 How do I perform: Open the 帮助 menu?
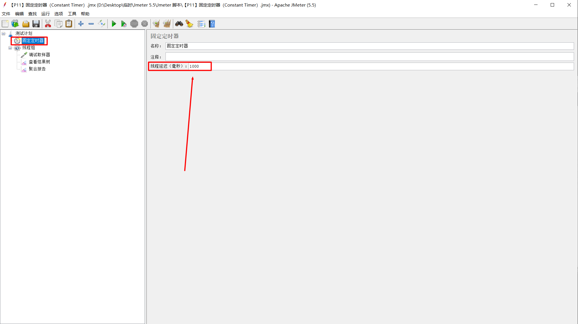pos(85,14)
